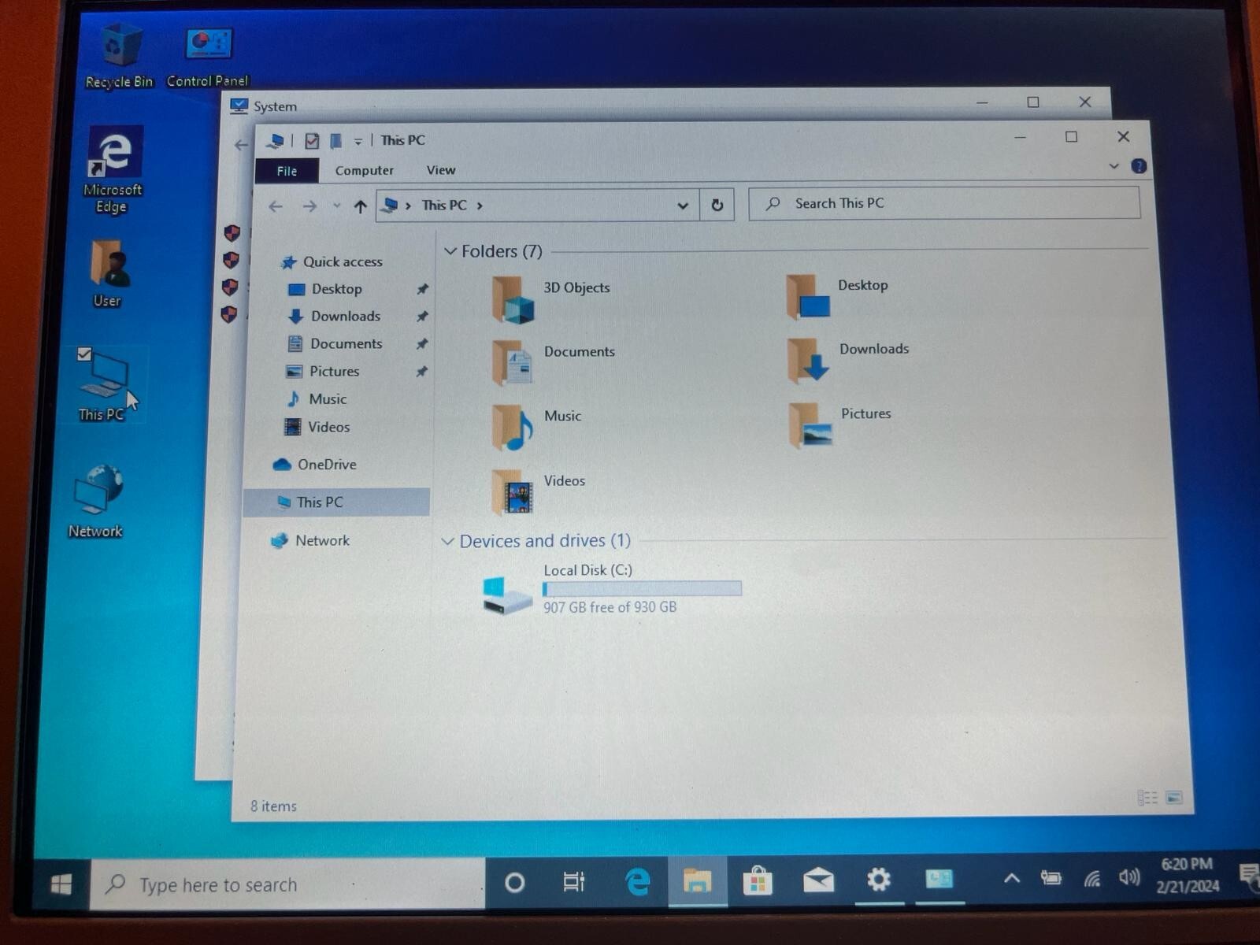
Task: Switch to details view in status bar
Action: [x=1147, y=799]
